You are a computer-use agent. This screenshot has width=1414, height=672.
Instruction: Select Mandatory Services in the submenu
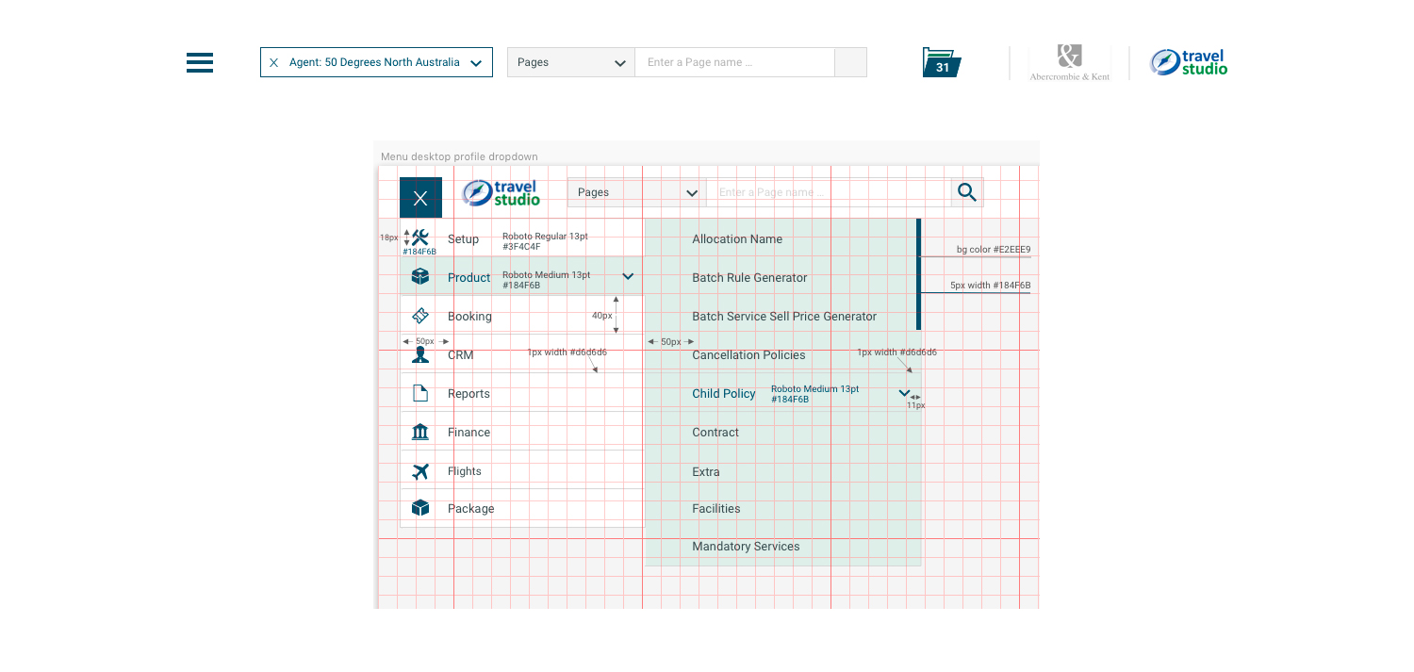tap(746, 547)
